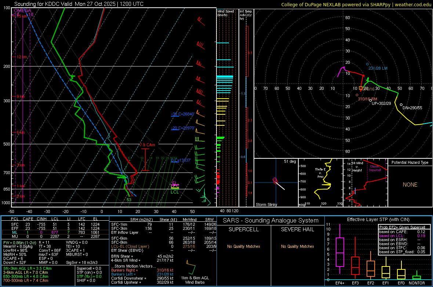Select the 'DN=290/55' Corfidi marker label
This screenshot has height=287, width=433.
412,108
